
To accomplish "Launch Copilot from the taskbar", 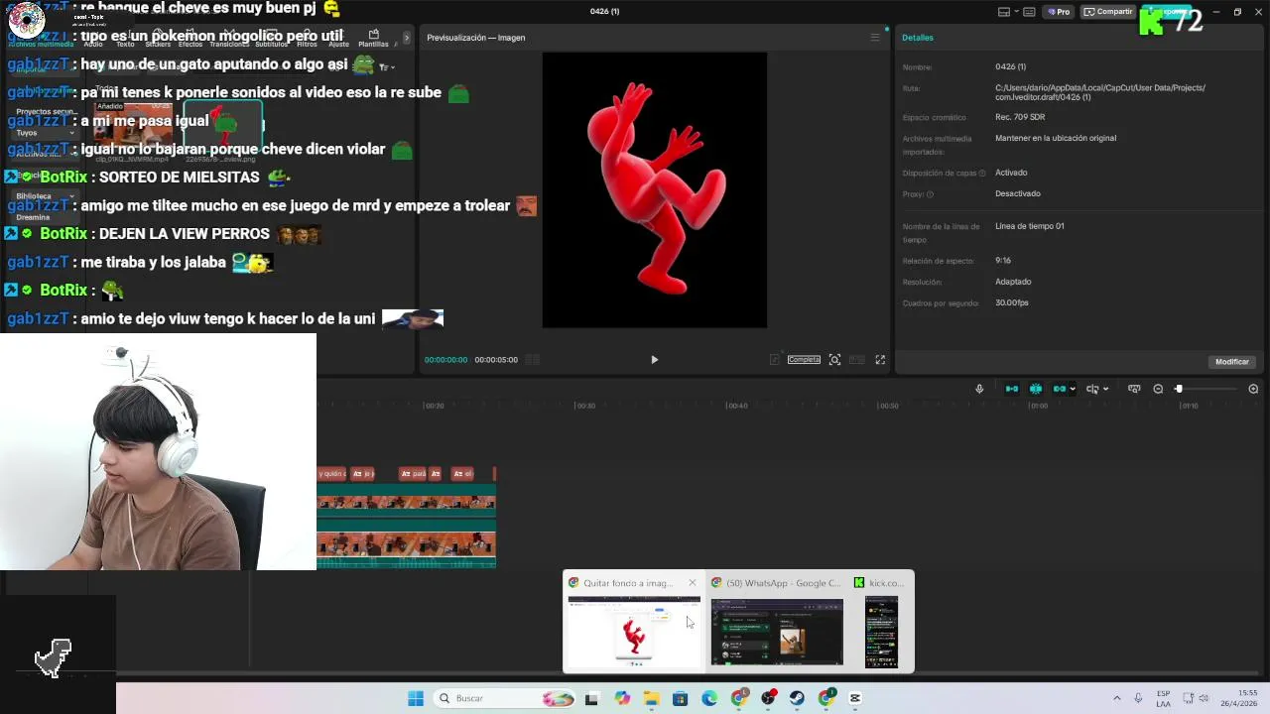I will 622,698.
